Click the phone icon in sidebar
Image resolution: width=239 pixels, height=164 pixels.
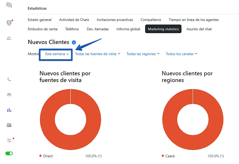(x=9, y=80)
